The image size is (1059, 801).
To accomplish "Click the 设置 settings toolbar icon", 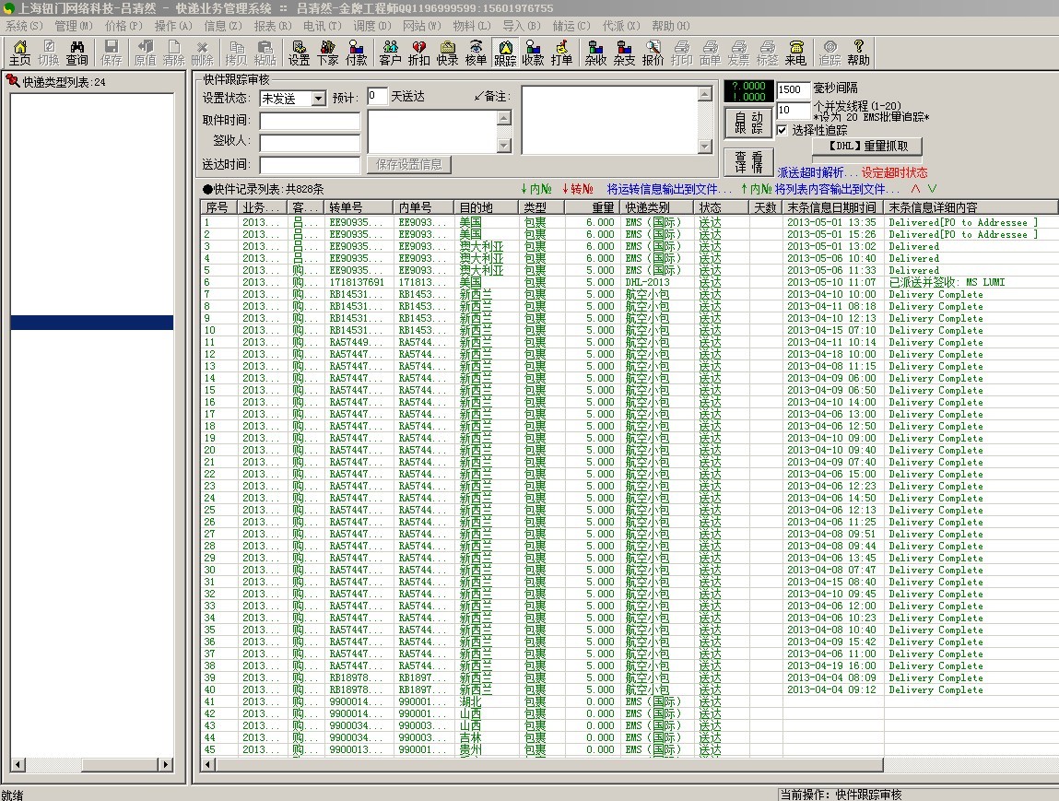I will coord(299,53).
